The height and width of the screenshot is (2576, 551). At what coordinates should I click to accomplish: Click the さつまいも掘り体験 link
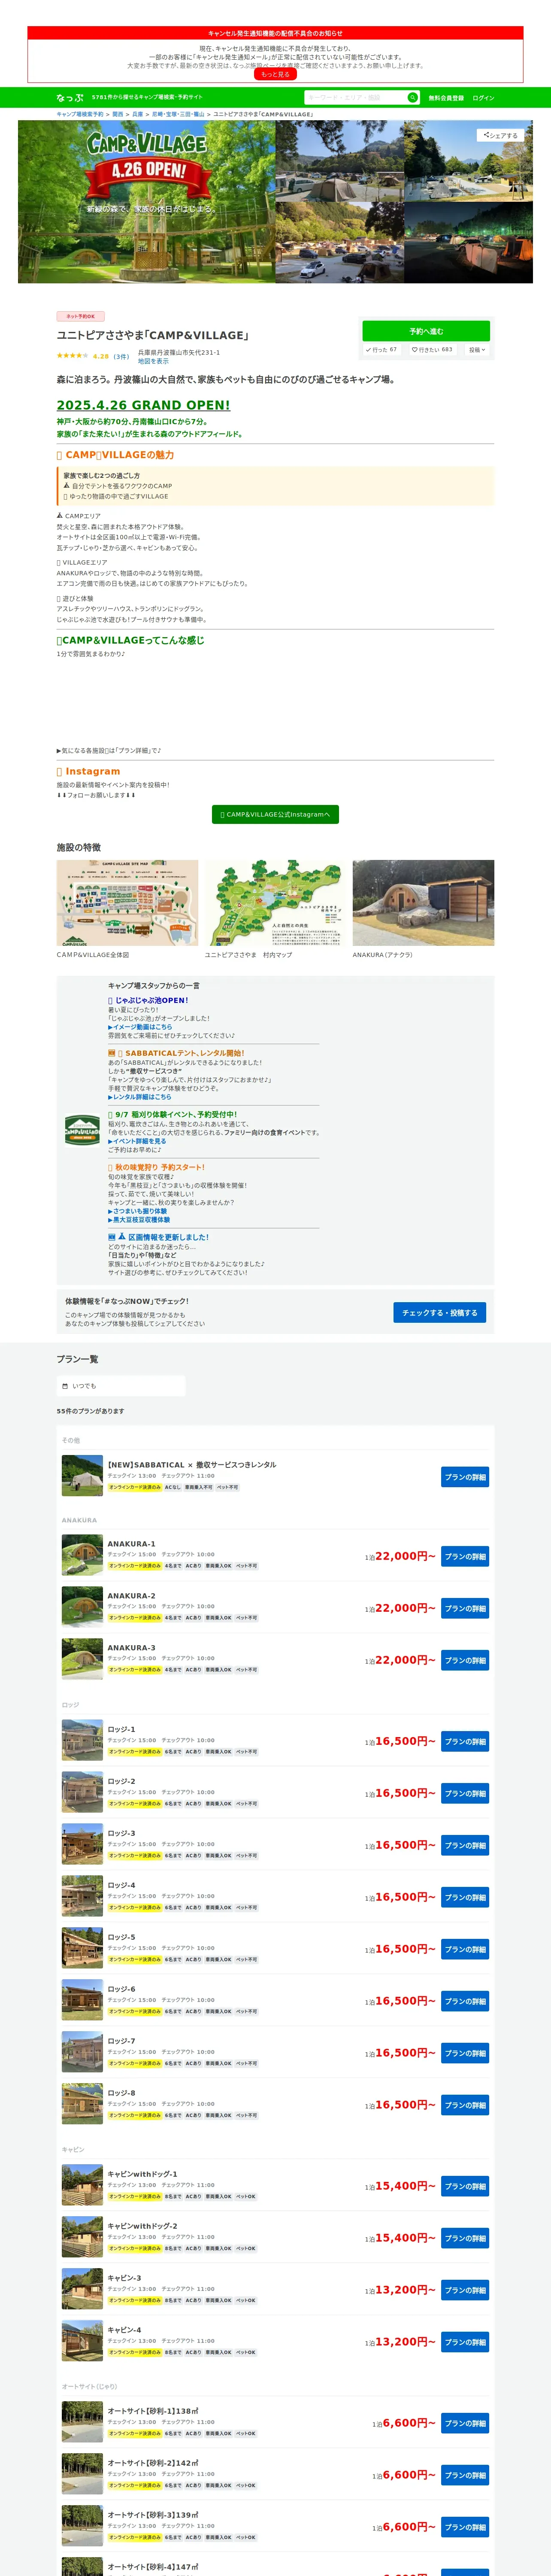pyautogui.click(x=138, y=1211)
